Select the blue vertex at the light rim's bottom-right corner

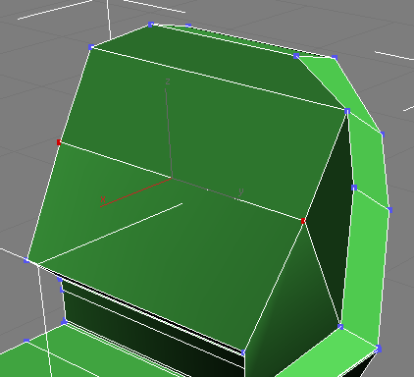click(x=379, y=349)
